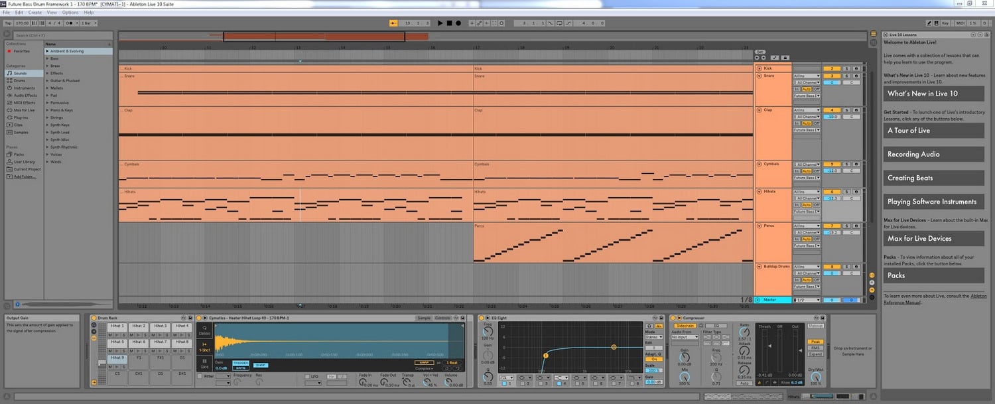Unfold the Kick track
The image size is (995, 404).
760,68
